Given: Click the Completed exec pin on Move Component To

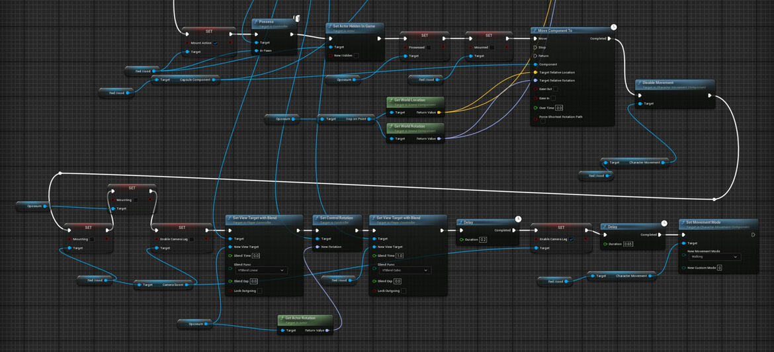Looking at the screenshot, I should pyautogui.click(x=609, y=38).
